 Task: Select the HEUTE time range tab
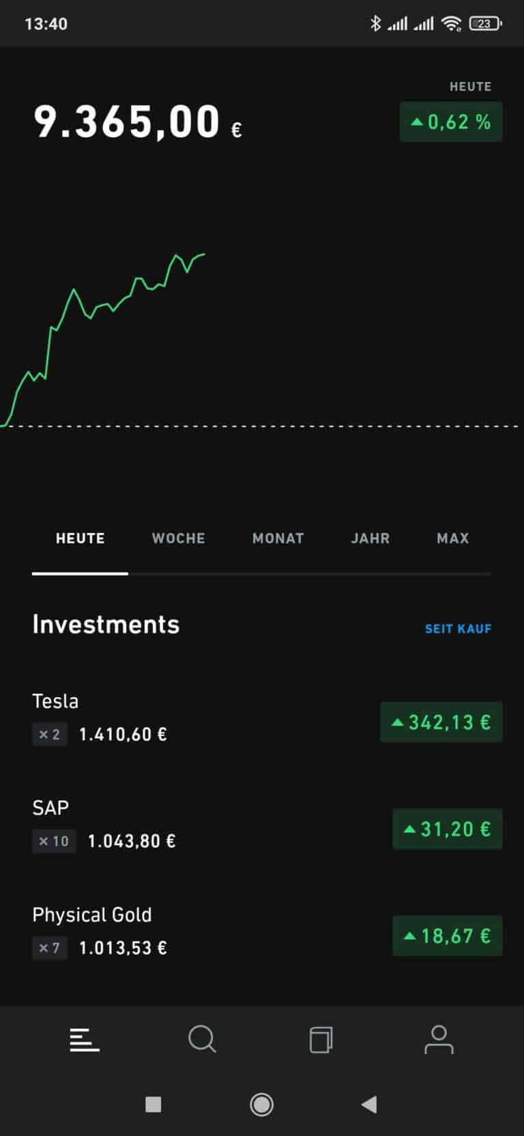(x=80, y=539)
